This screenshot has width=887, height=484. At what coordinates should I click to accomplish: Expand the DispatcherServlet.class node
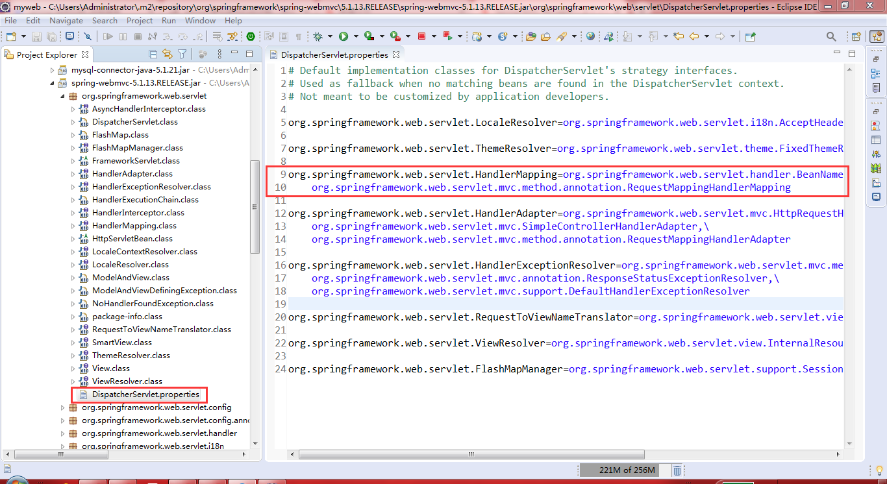73,122
